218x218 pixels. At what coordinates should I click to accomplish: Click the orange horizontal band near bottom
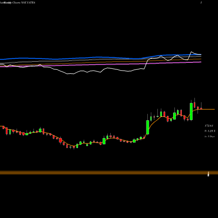tap(109, 173)
